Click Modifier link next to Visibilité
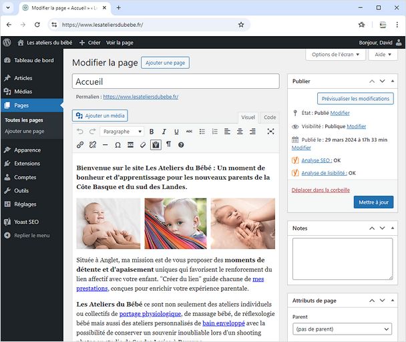The image size is (406, 342). pos(357,126)
